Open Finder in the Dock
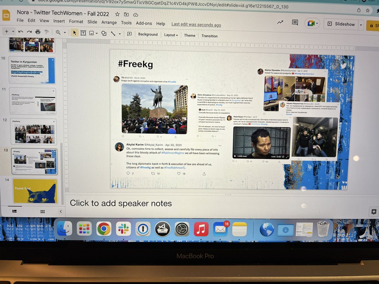This screenshot has width=379, height=284. tap(64, 228)
